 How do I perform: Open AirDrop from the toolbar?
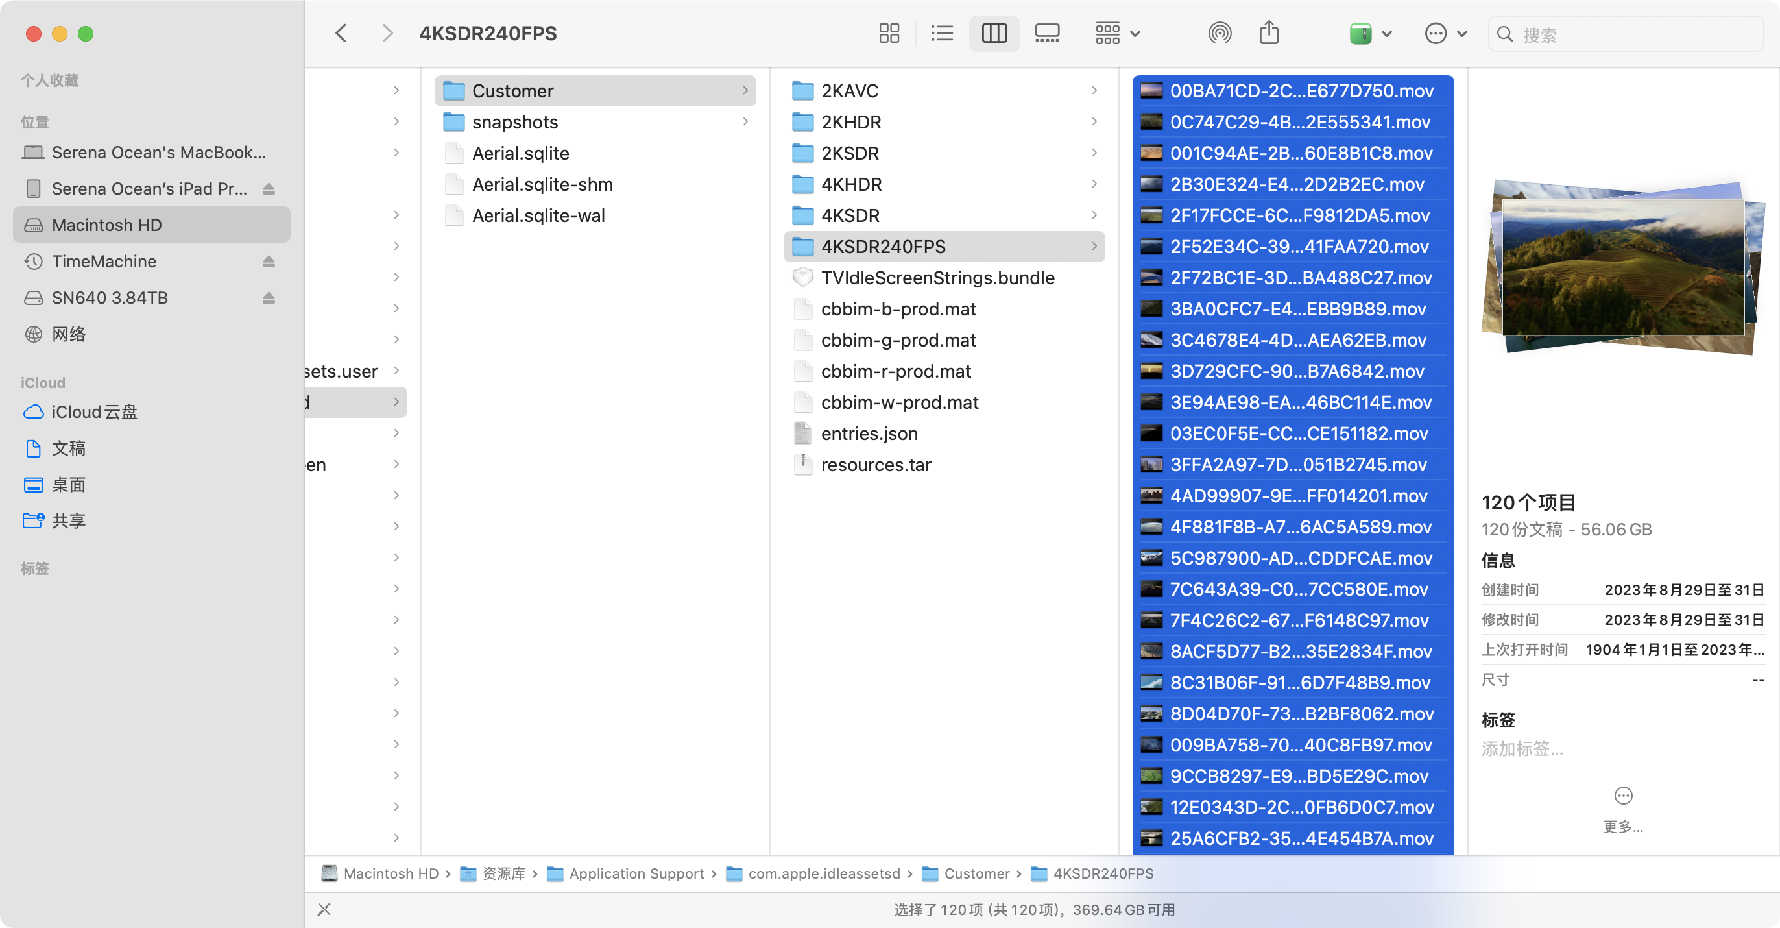point(1220,32)
